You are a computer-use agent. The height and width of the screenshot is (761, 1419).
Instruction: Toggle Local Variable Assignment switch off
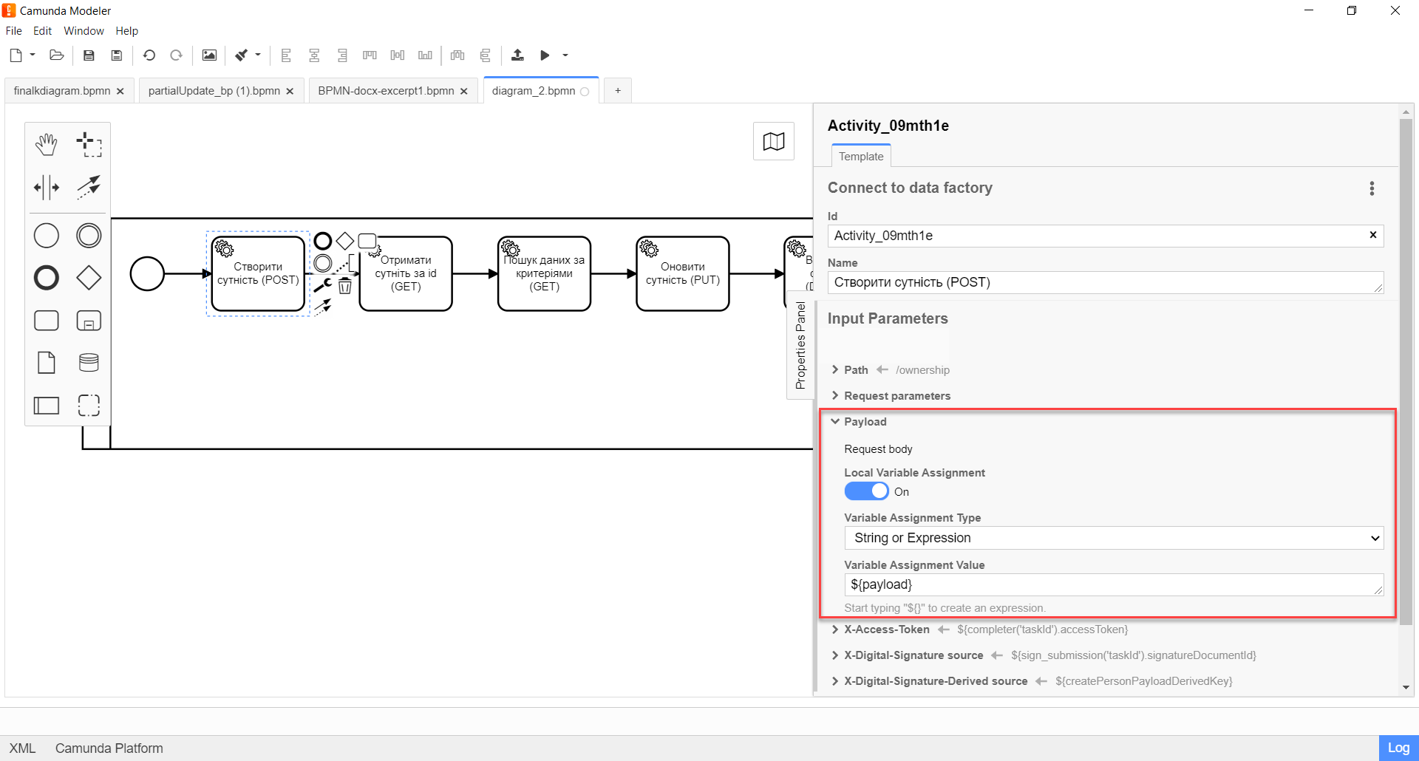point(866,491)
